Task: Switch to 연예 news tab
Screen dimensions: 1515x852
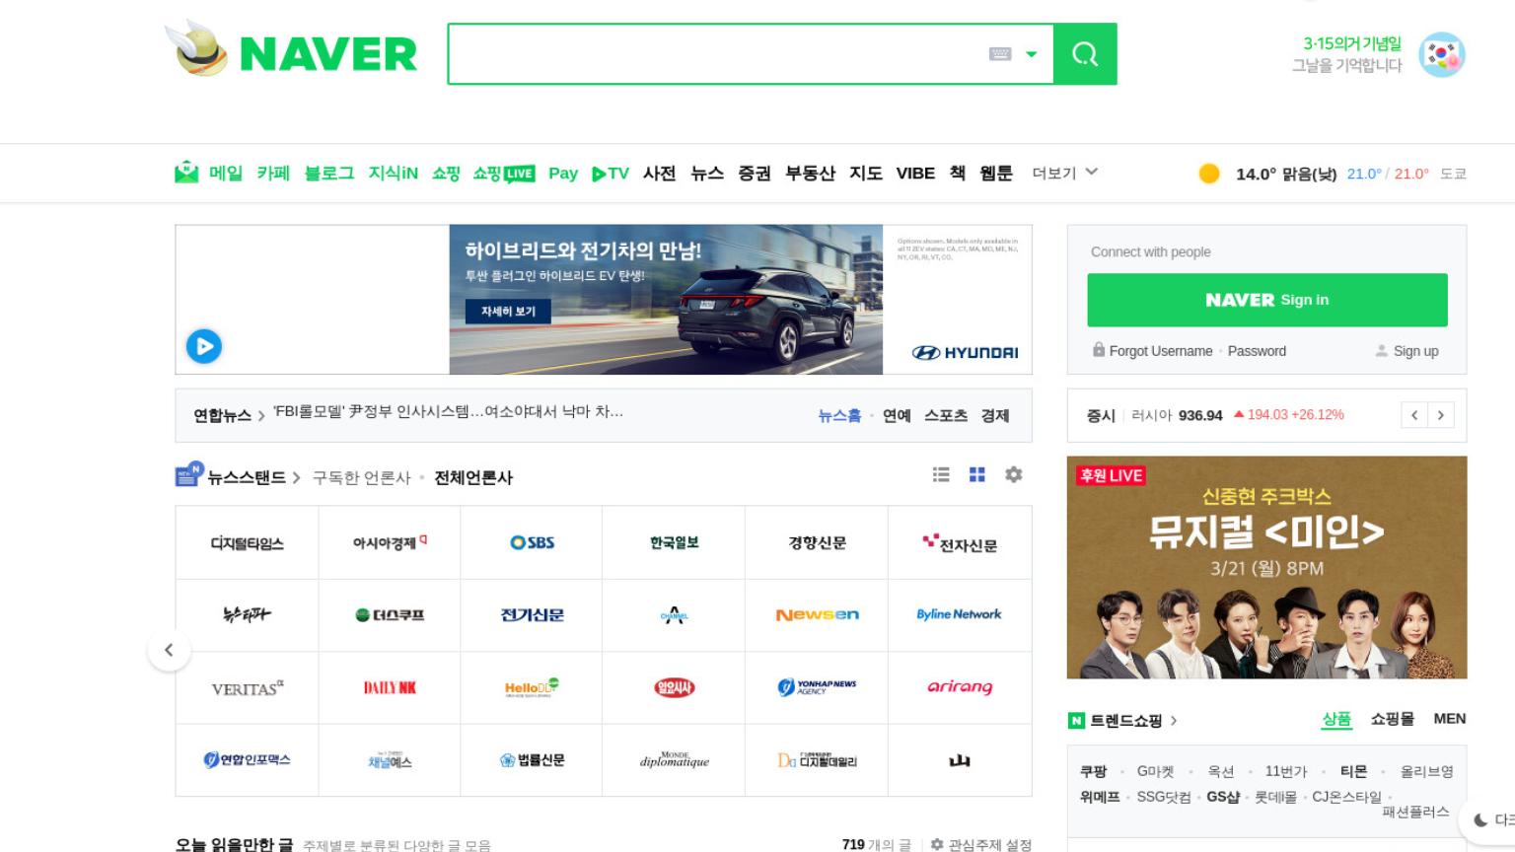Action: point(897,416)
